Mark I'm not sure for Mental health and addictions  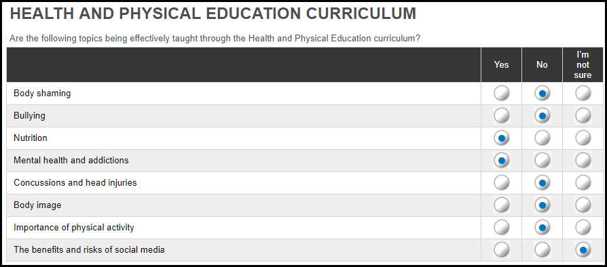click(583, 161)
